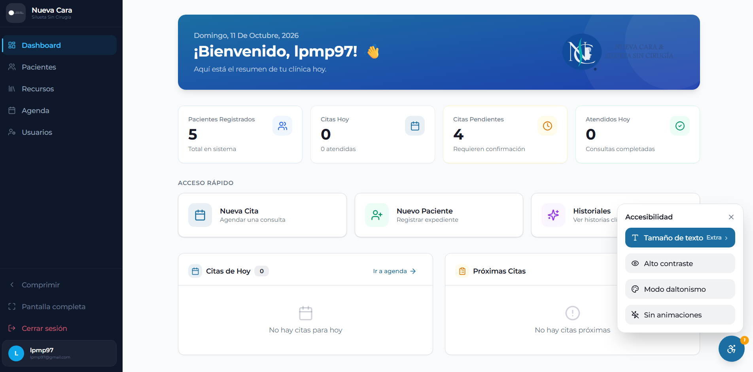Open the Dashboard sidebar item

pyautogui.click(x=59, y=45)
